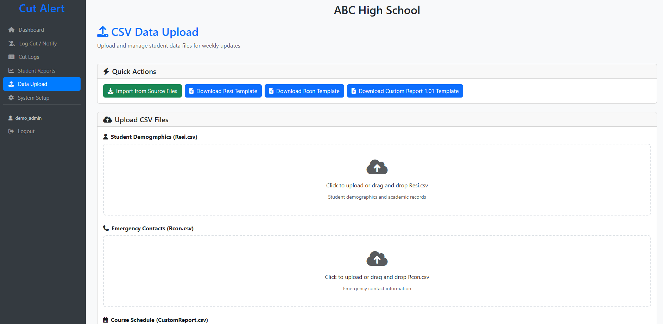Viewport: 663px width, 324px height.
Task: Download Custom Report 1.01 Template
Action: (405, 91)
